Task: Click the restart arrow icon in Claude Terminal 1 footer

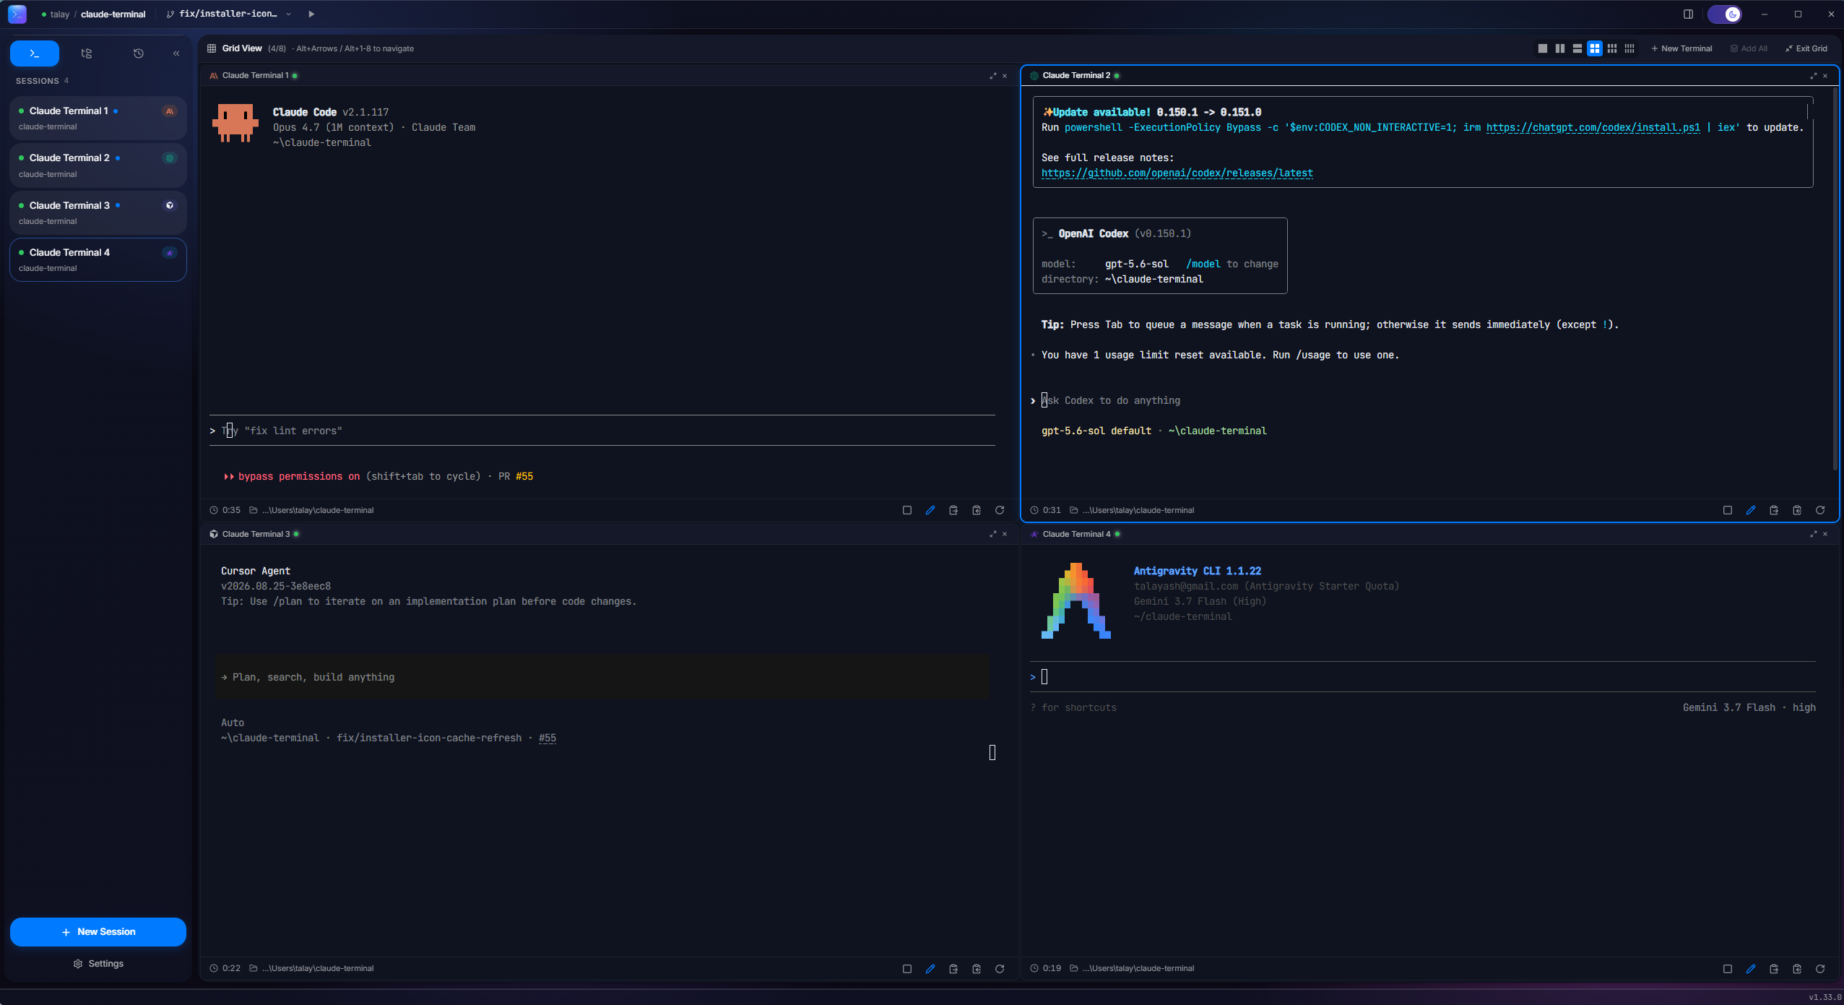Action: tap(1000, 510)
